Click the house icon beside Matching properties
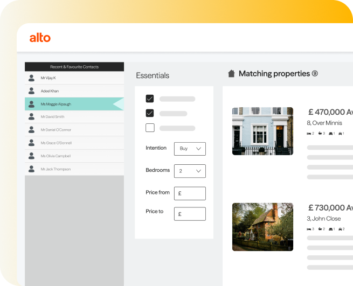 231,74
